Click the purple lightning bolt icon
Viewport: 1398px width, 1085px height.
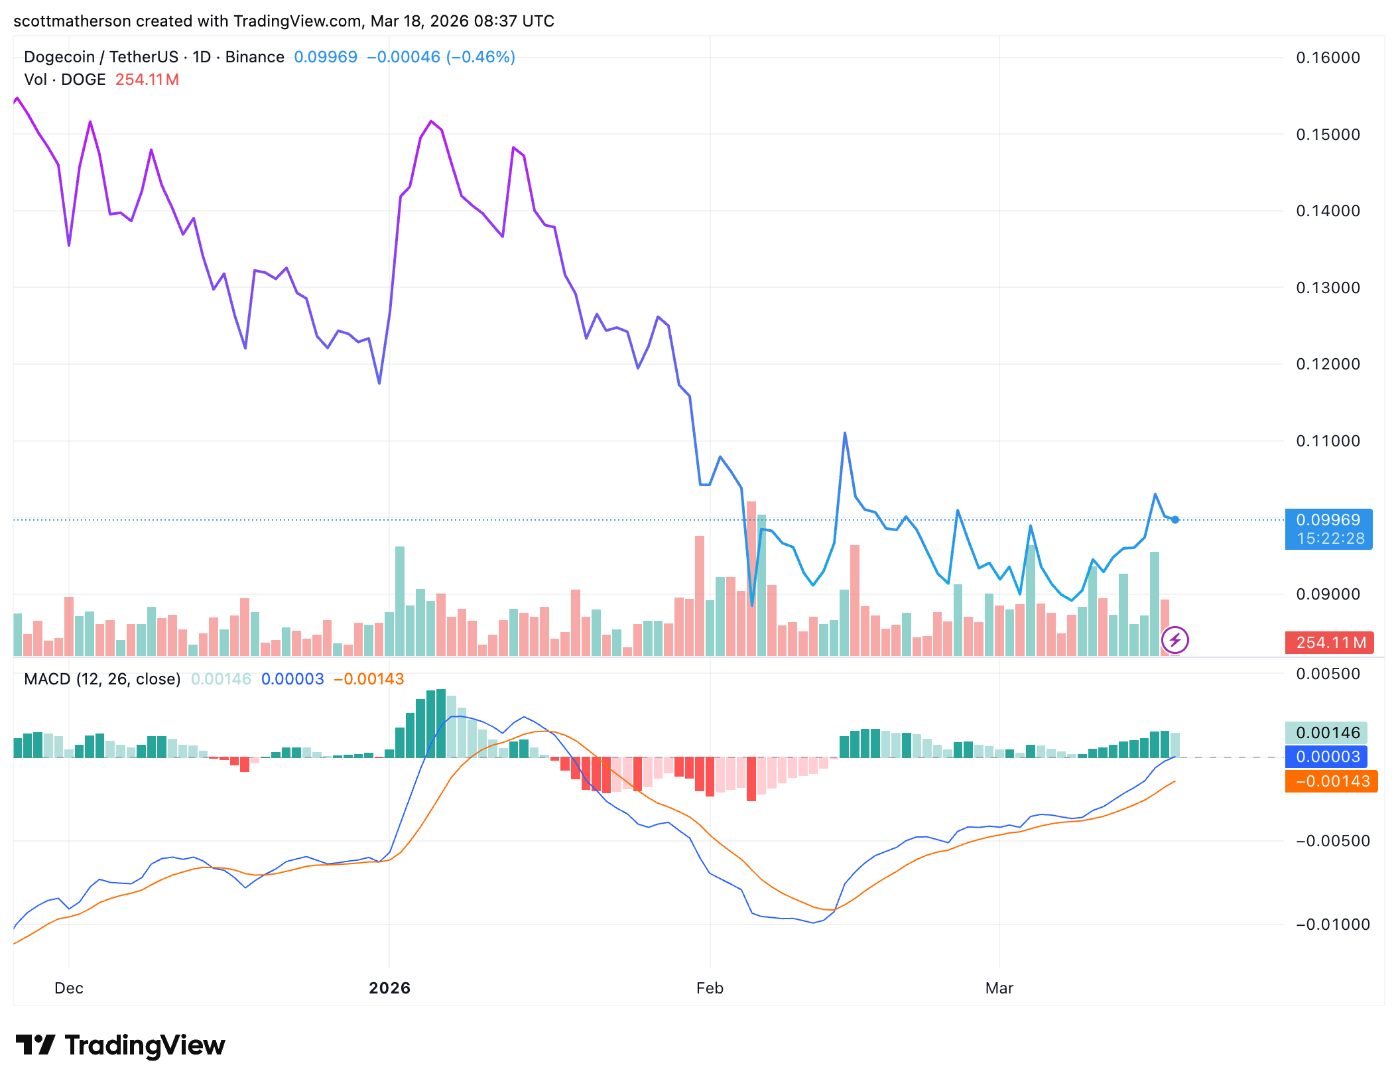1175,640
